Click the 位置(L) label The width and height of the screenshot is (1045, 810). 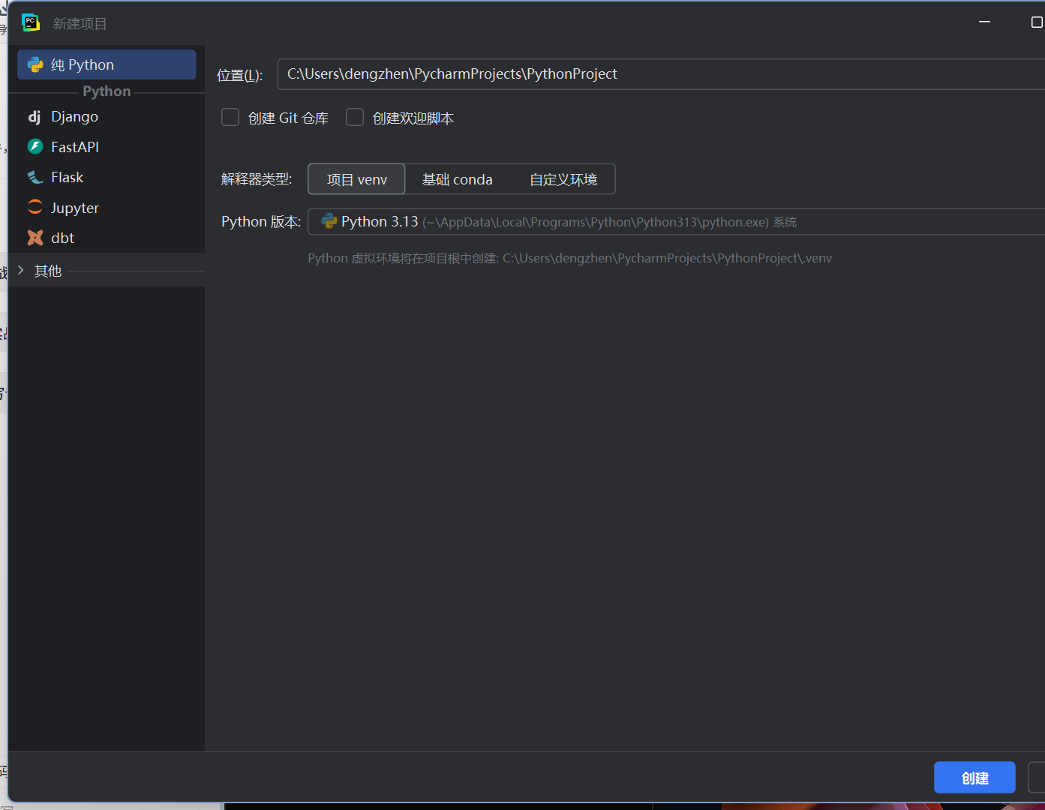(x=239, y=75)
